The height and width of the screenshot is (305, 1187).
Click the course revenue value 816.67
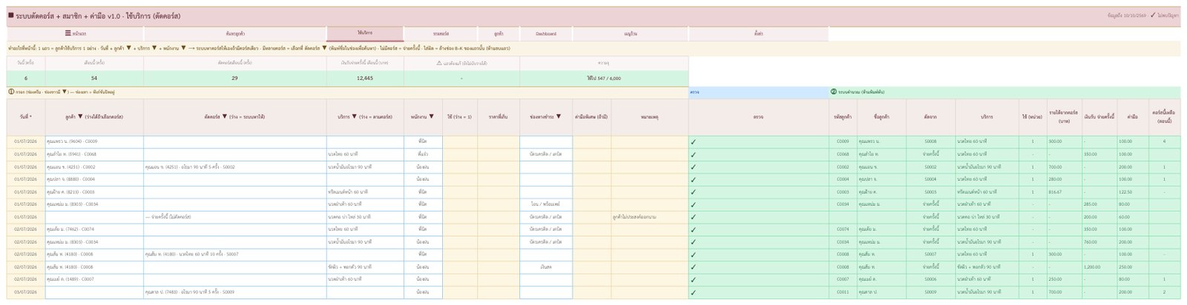[x=1055, y=192]
